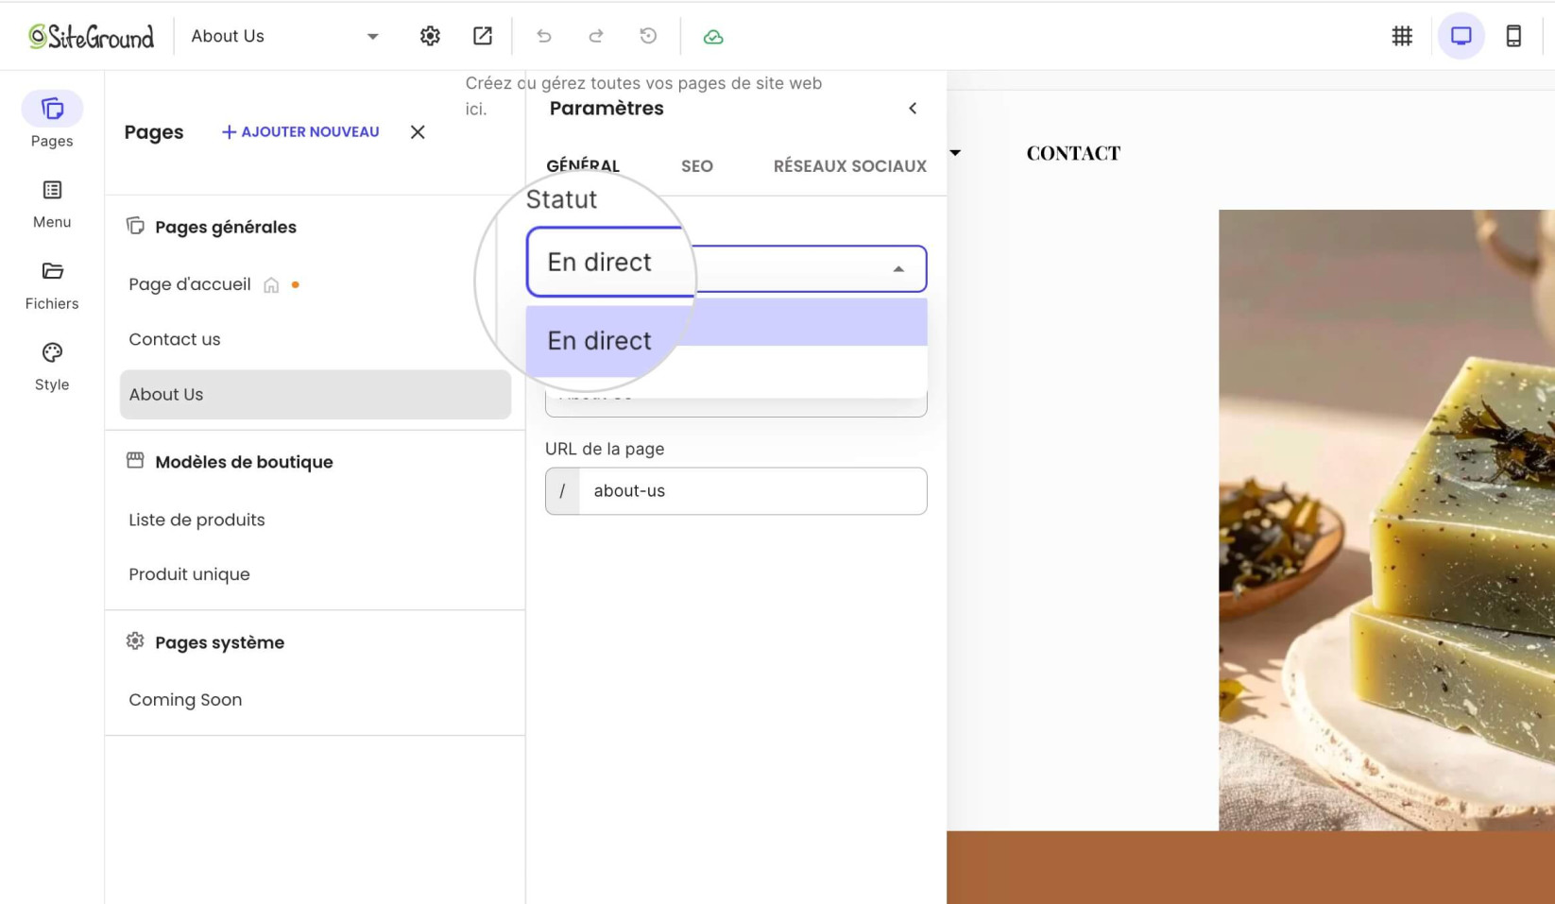Collapse the Paramètres panel with back chevron
Screen dimensions: 1555x904
pyautogui.click(x=913, y=109)
